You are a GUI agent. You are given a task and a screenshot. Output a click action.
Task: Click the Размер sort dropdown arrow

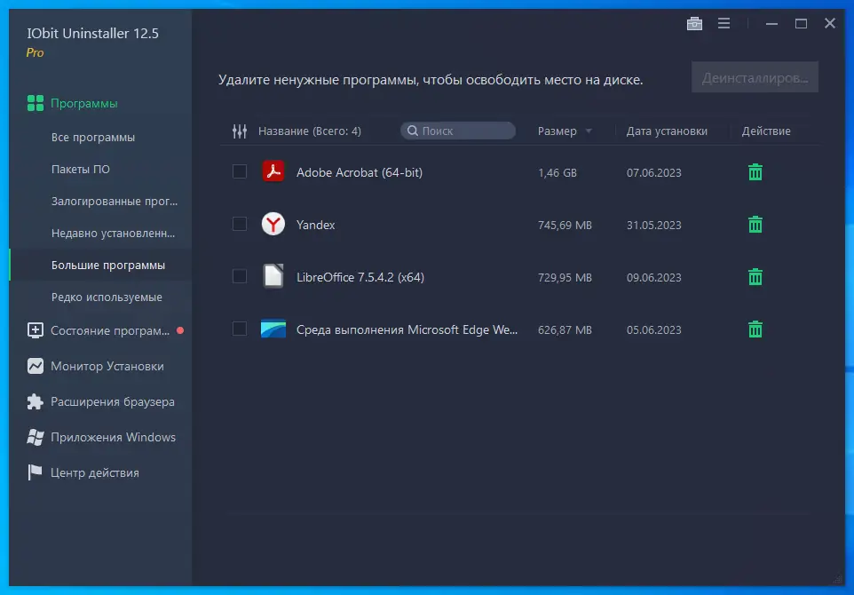tap(589, 131)
